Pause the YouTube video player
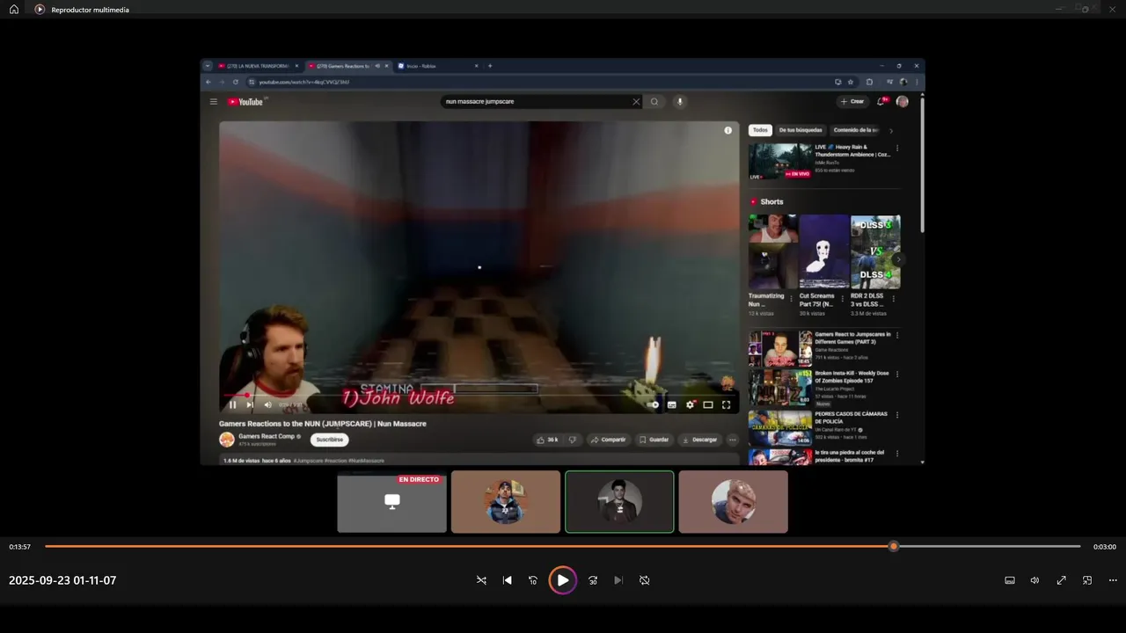The width and height of the screenshot is (1126, 633). point(232,404)
